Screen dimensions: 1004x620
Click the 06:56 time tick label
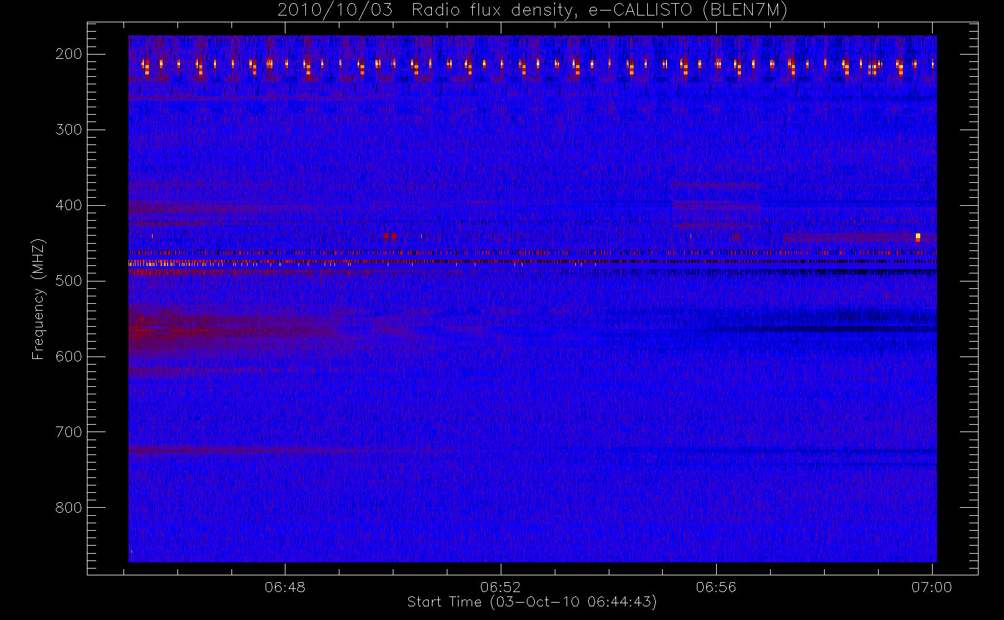[716, 587]
